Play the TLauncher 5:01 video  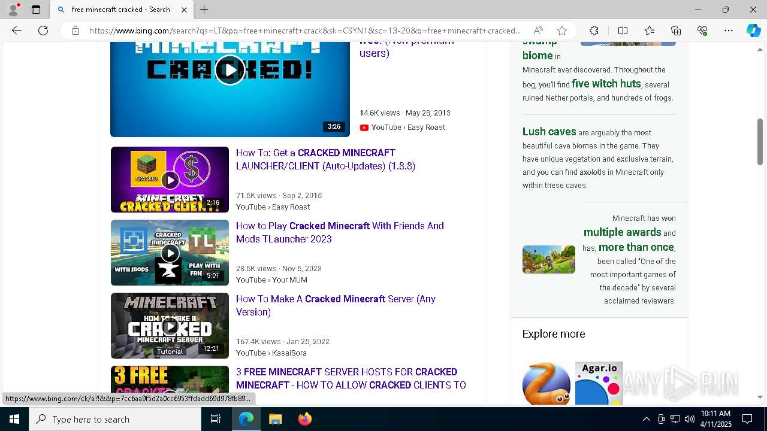(x=170, y=253)
